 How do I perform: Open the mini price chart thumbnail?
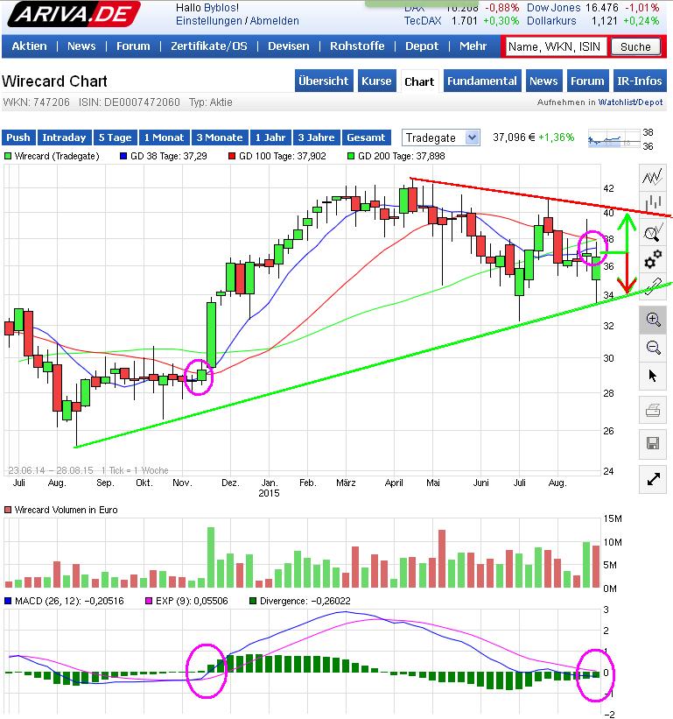pyautogui.click(x=613, y=139)
